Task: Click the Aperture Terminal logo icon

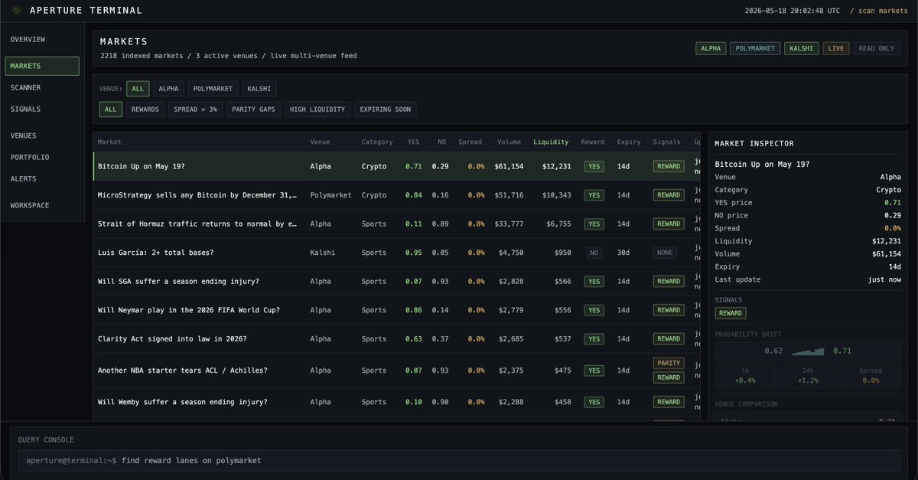Action: 16,11
